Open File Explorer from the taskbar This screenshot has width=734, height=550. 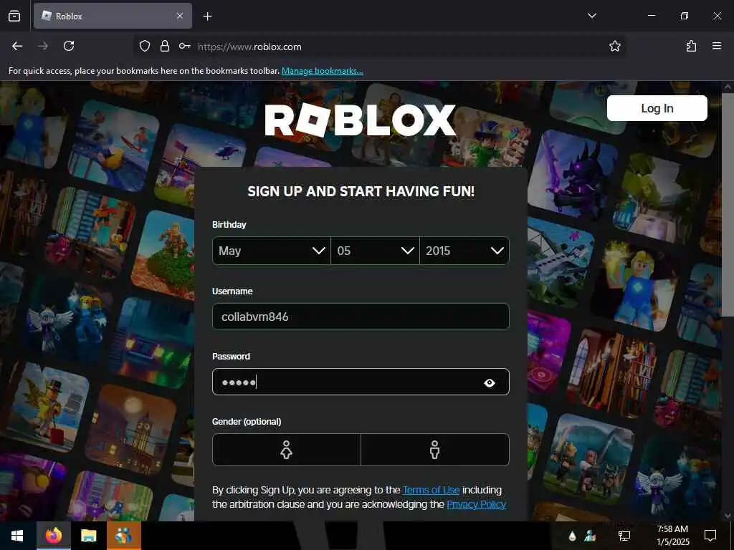coord(88,536)
